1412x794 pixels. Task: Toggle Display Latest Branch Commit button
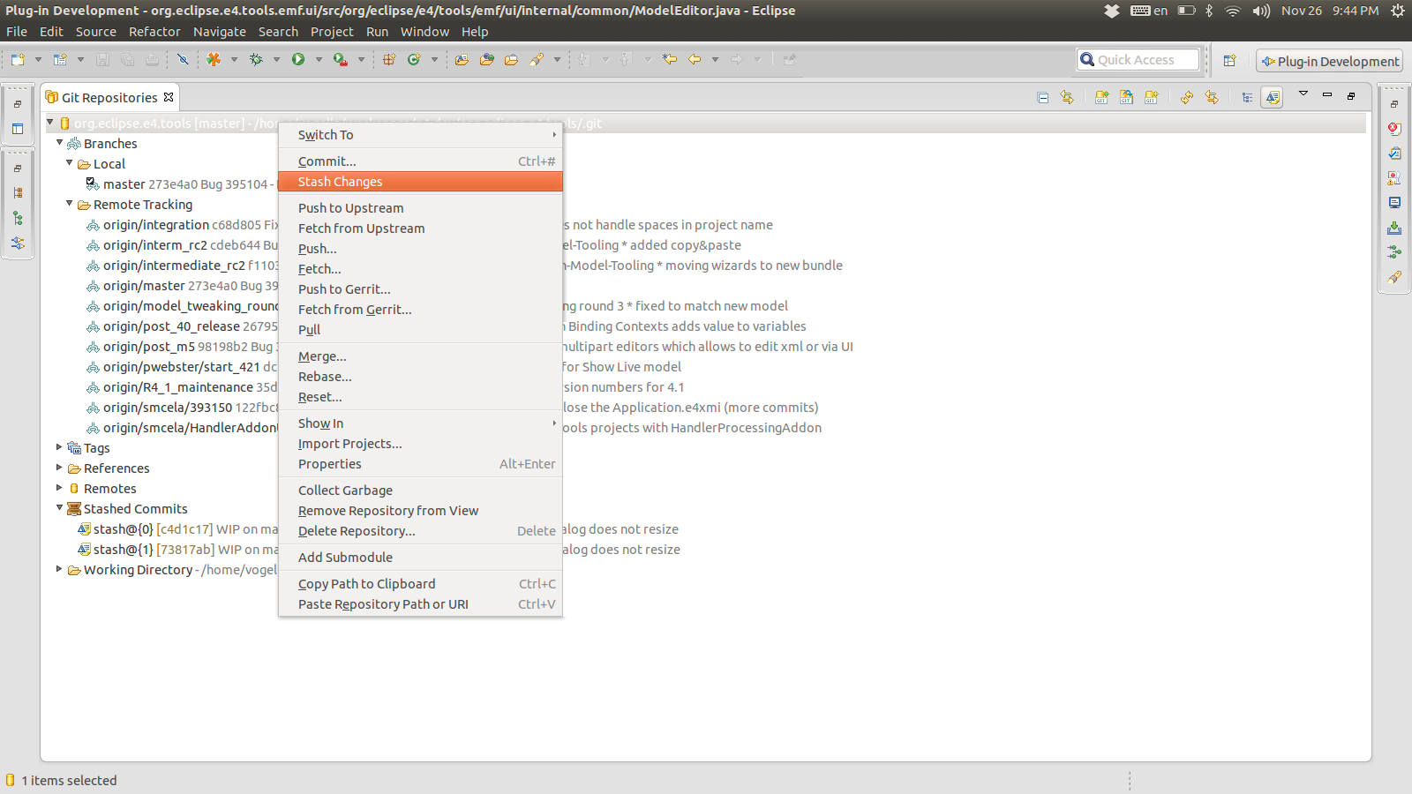tap(1272, 98)
